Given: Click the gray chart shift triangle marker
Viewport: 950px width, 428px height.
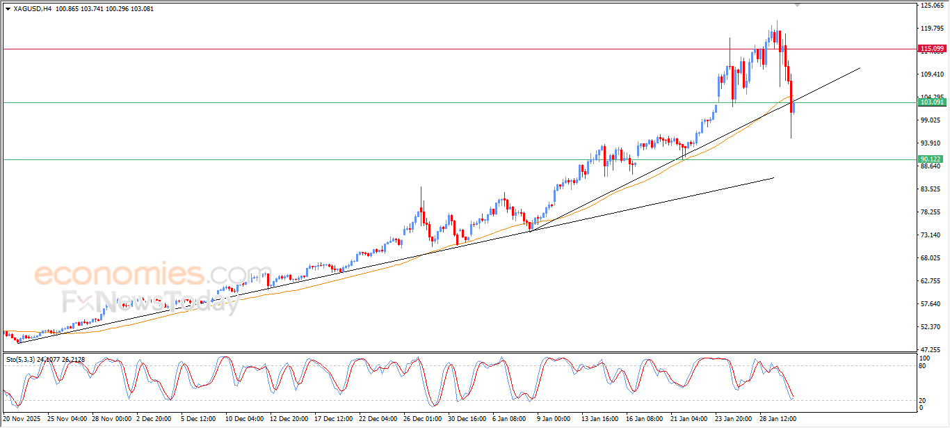Looking at the screenshot, I should [x=797, y=5].
